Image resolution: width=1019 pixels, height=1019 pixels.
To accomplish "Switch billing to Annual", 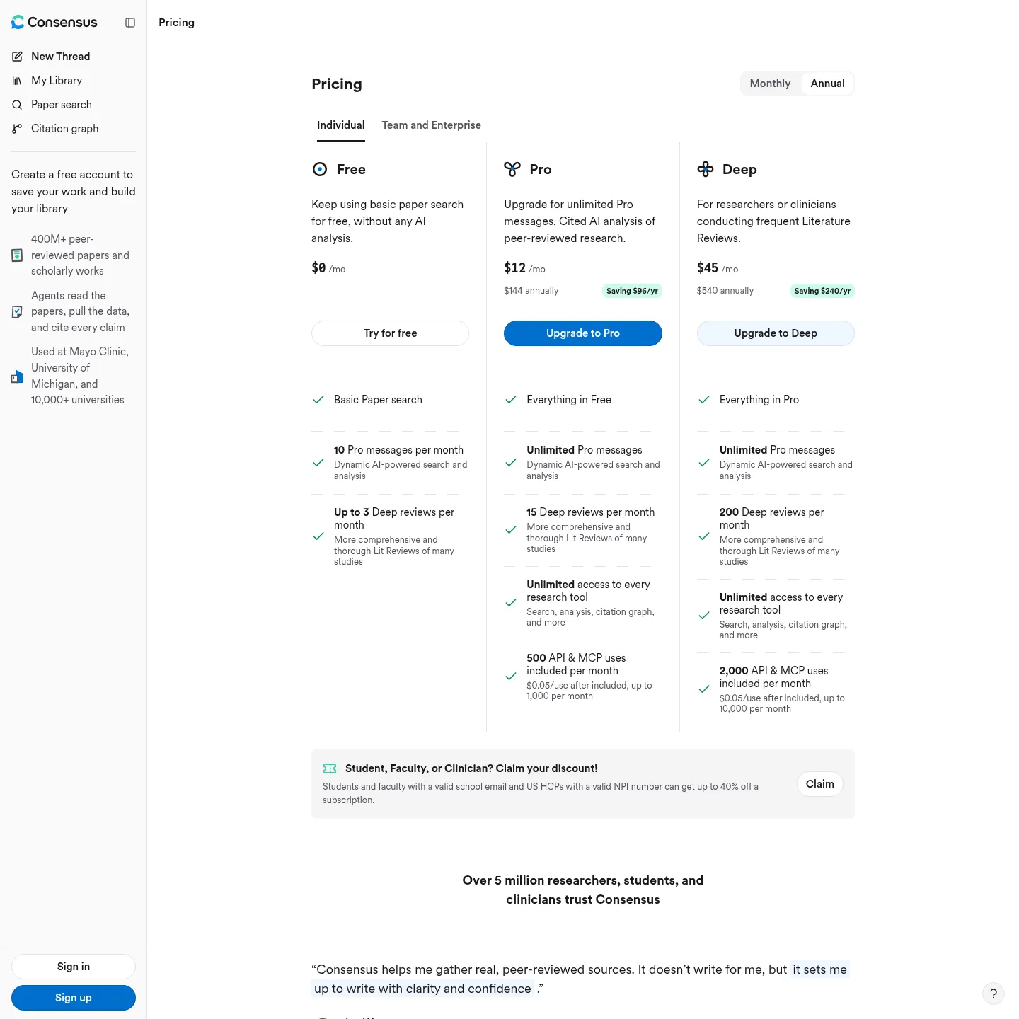I will (x=827, y=84).
